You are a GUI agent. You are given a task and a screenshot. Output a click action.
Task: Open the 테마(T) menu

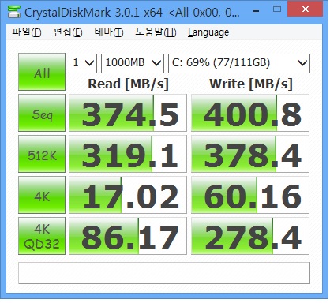point(109,32)
